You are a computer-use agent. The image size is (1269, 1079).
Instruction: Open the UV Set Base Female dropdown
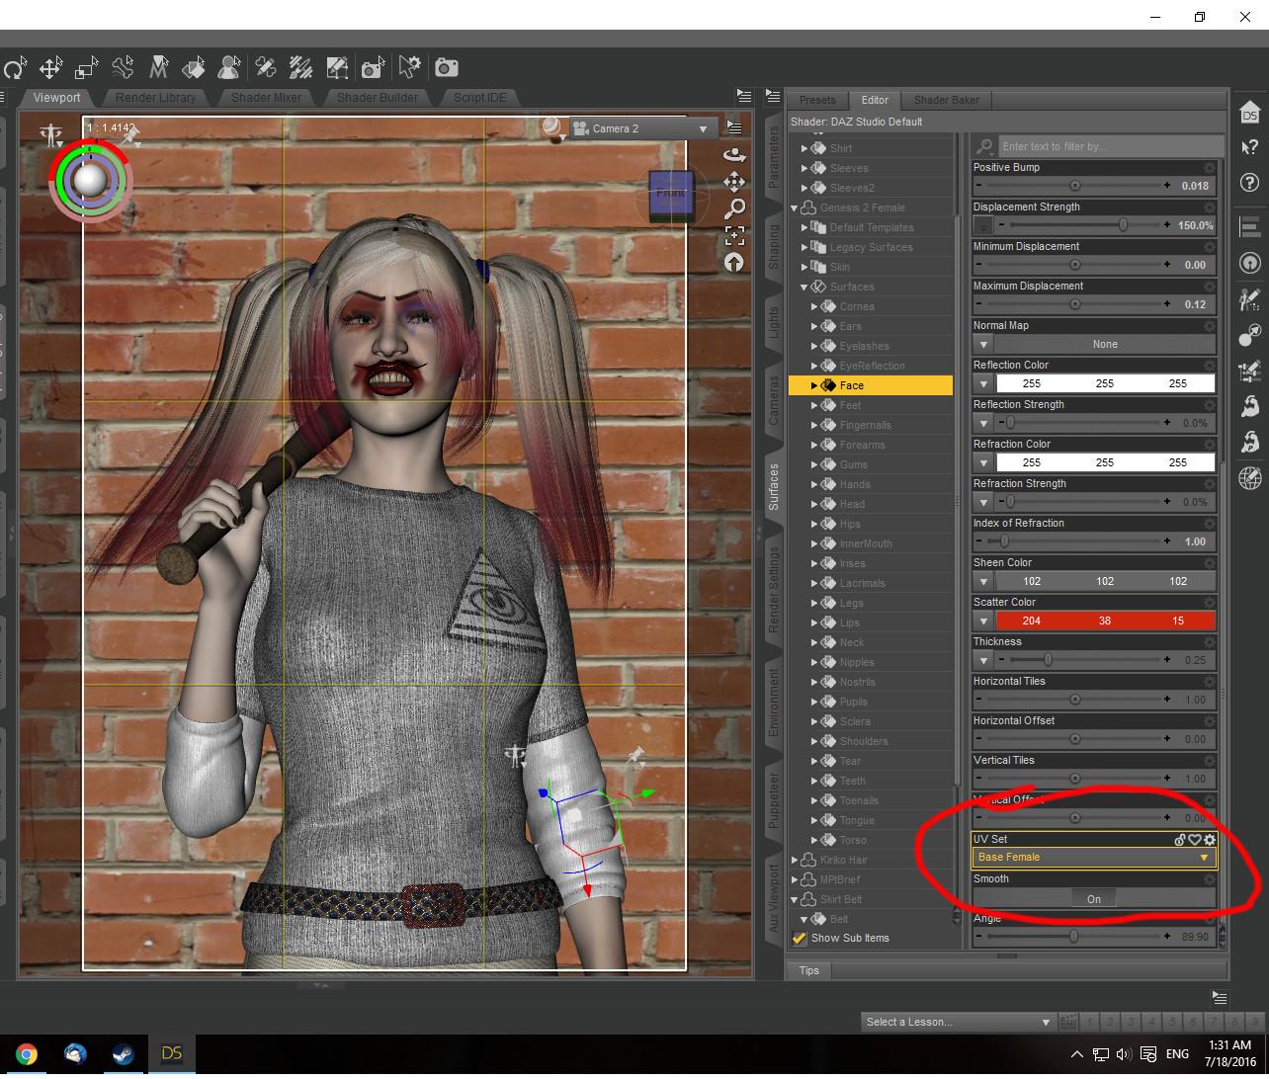(1094, 858)
